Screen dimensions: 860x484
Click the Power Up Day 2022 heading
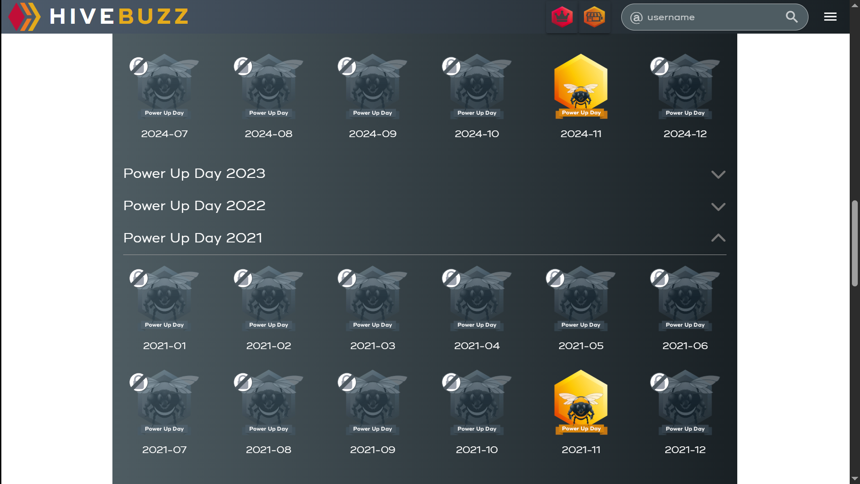(x=194, y=206)
